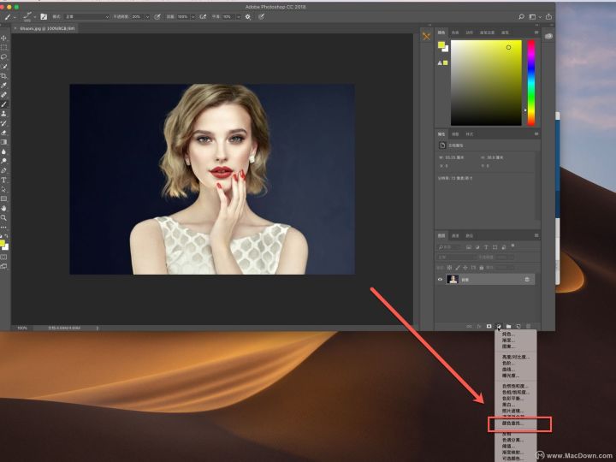Select the Channels tab beside Layers

(x=455, y=236)
